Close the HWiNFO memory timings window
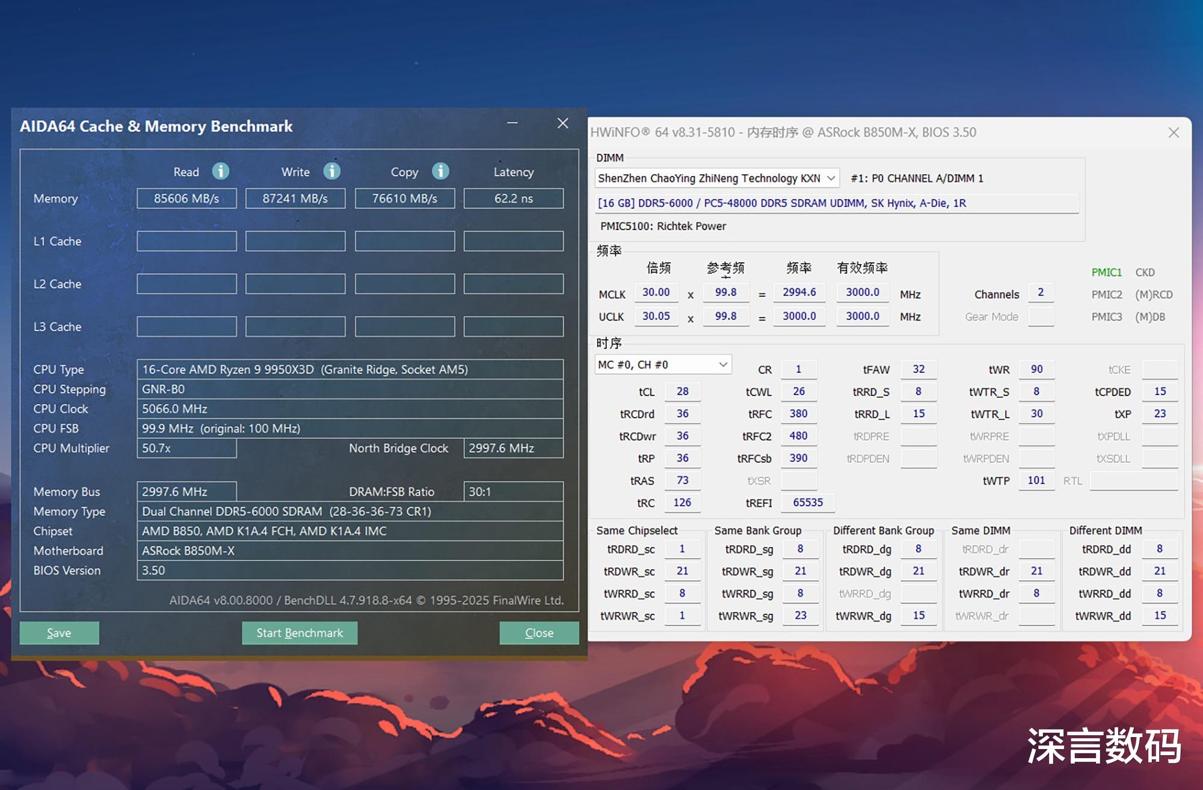 (x=1174, y=132)
